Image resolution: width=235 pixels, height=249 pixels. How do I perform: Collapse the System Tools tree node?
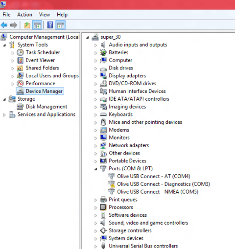pos(4,45)
